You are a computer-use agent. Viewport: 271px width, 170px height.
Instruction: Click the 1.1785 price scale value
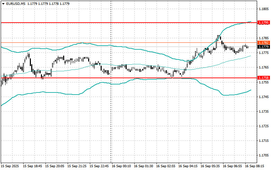[264, 38]
